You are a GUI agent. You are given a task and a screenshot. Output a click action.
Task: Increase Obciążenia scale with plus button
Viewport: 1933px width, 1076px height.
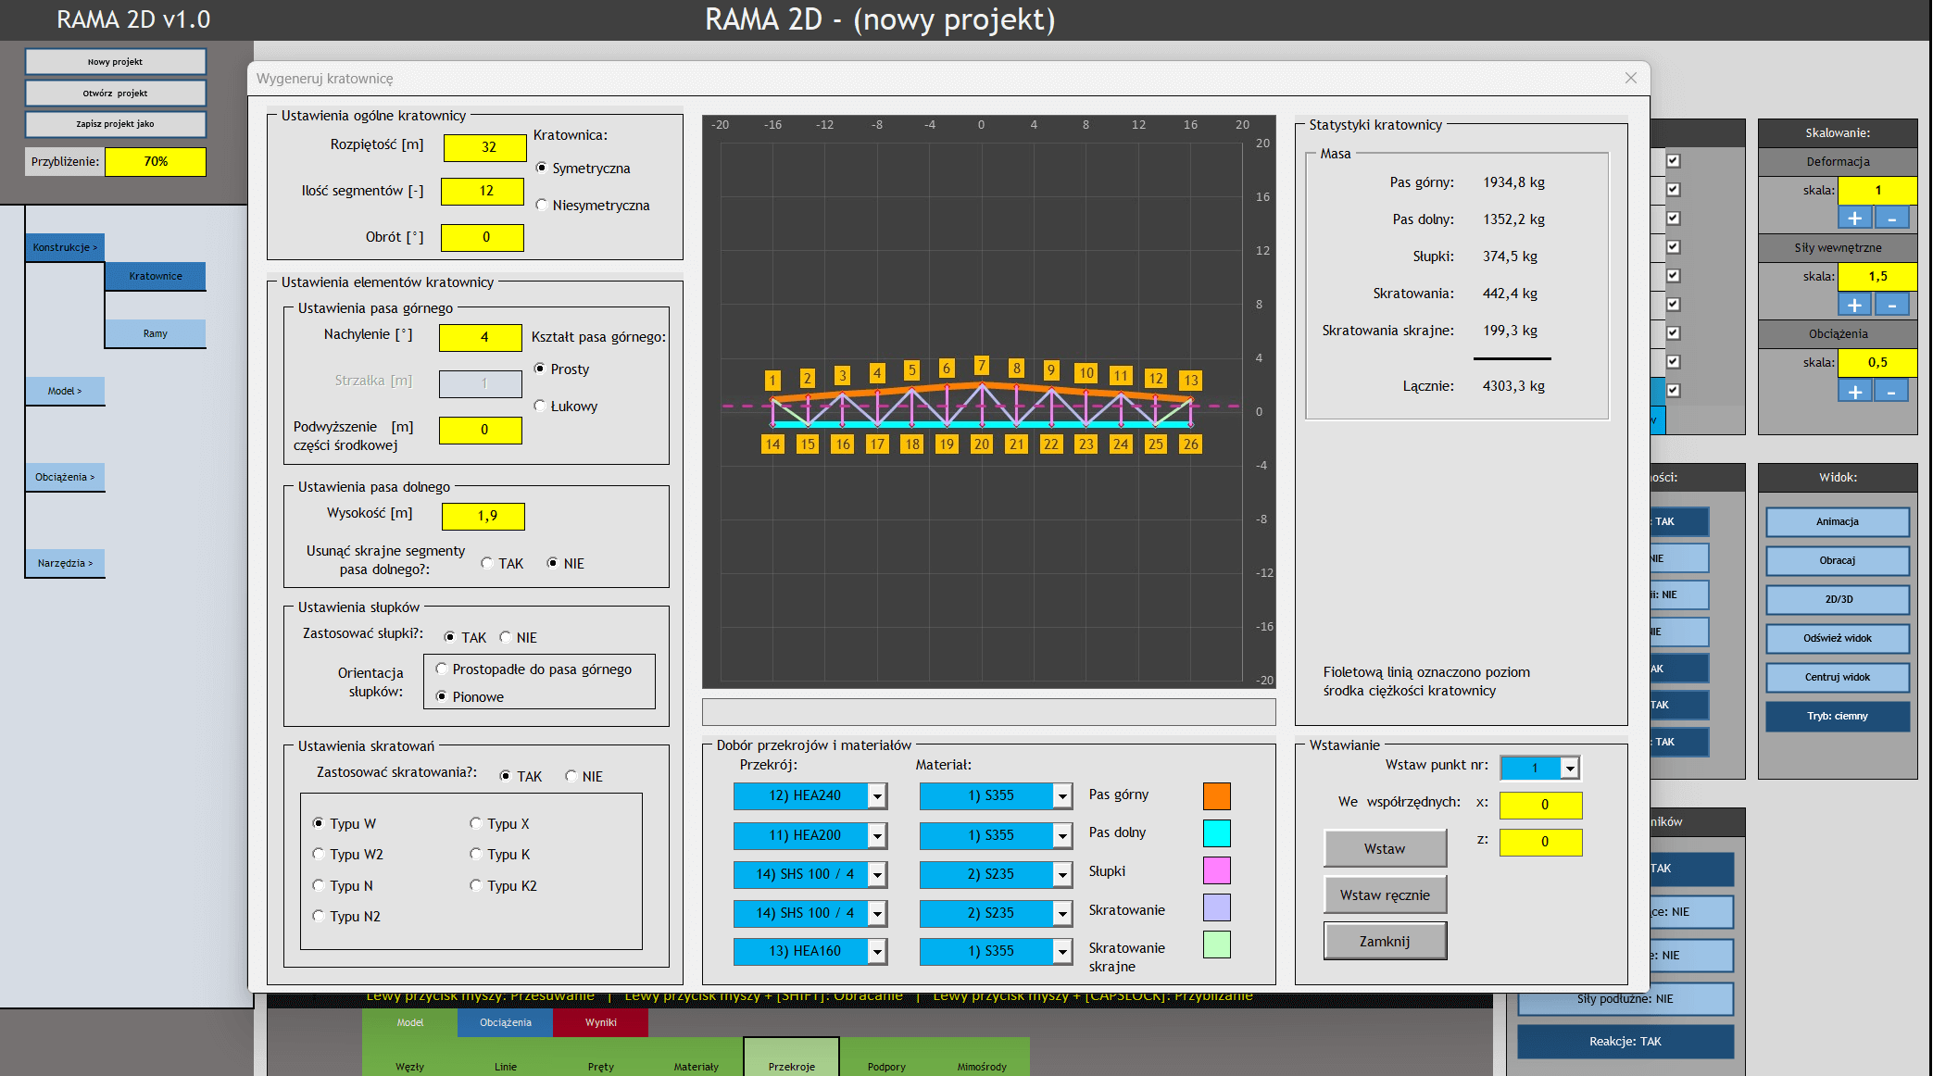click(x=1854, y=392)
